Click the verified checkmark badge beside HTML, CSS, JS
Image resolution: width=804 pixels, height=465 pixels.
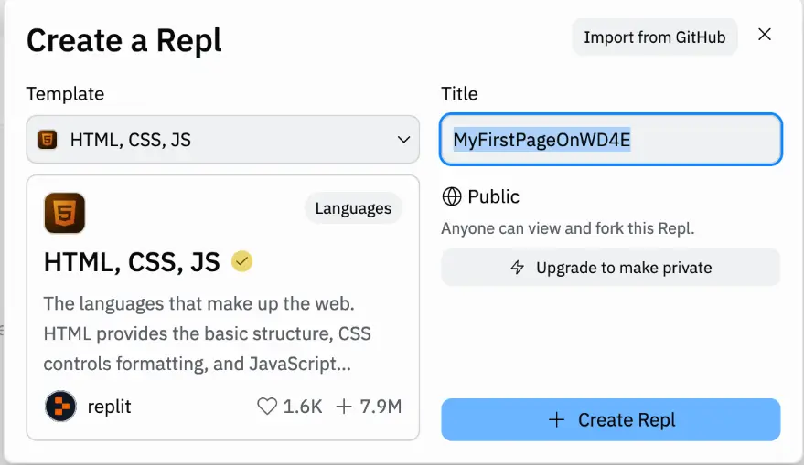coord(241,261)
